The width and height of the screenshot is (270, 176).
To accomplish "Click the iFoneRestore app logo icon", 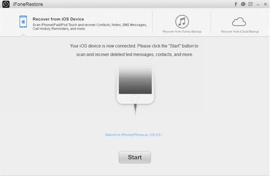I will (x=6, y=4).
